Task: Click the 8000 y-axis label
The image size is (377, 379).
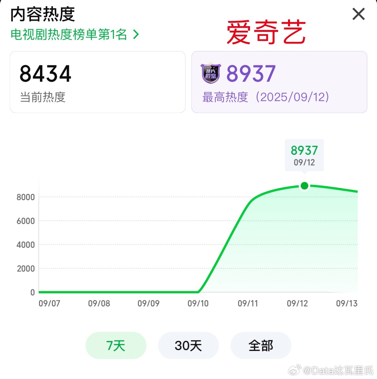Action: pyautogui.click(x=25, y=197)
